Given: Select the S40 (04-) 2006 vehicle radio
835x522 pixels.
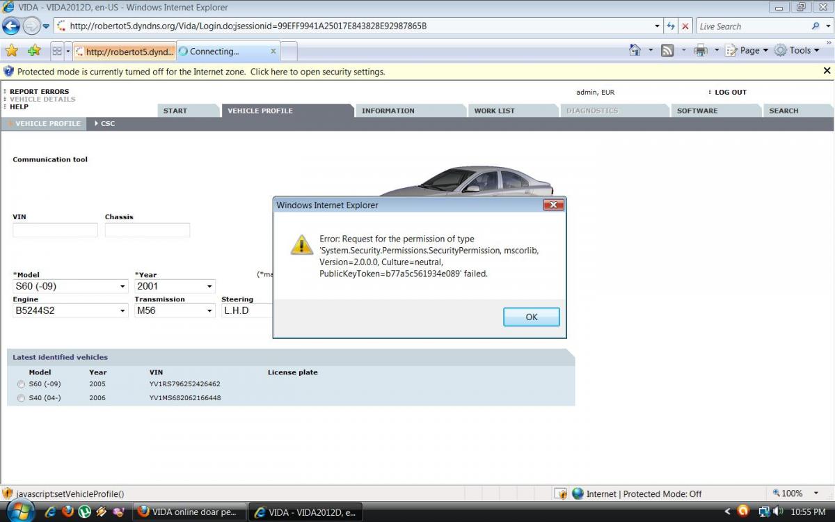Looking at the screenshot, I should [21, 399].
